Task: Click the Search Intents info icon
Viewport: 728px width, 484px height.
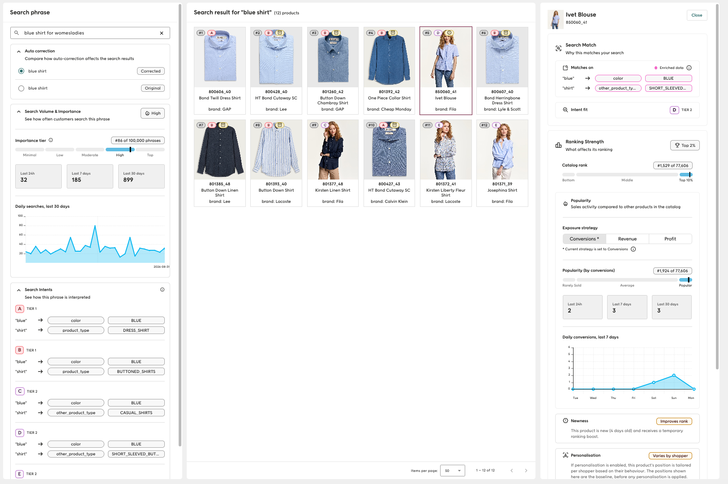Action: coord(162,290)
